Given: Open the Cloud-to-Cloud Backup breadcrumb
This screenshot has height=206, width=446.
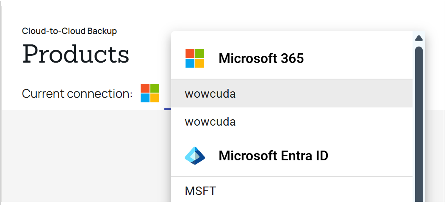Looking at the screenshot, I should [x=69, y=31].
